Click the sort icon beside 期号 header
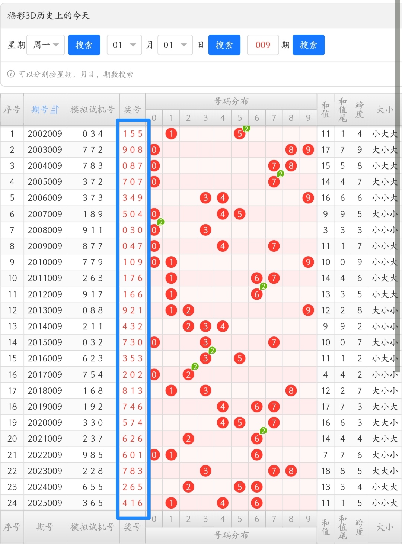The image size is (402, 548). (x=55, y=110)
